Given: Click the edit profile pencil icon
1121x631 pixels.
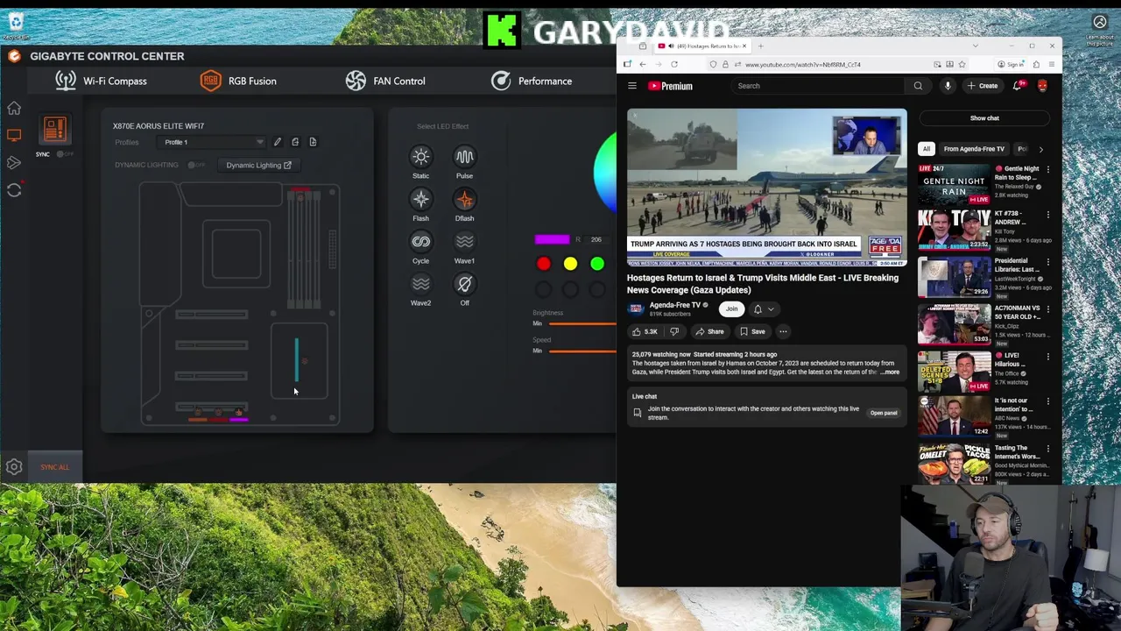Looking at the screenshot, I should pyautogui.click(x=278, y=142).
